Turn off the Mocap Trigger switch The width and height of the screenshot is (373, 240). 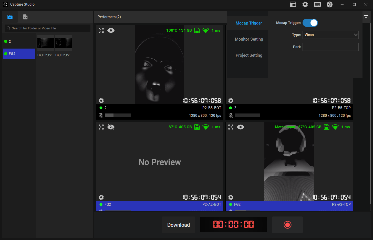click(x=310, y=23)
